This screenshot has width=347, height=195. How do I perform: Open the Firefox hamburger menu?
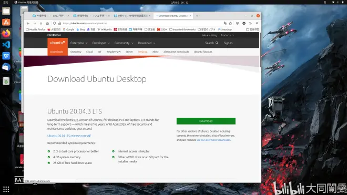tap(257, 23)
